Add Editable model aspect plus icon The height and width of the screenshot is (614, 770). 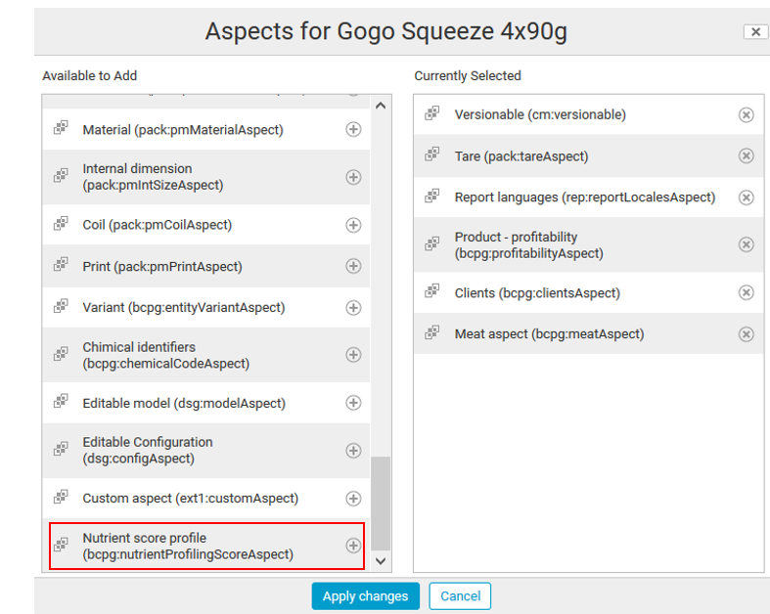pos(353,403)
